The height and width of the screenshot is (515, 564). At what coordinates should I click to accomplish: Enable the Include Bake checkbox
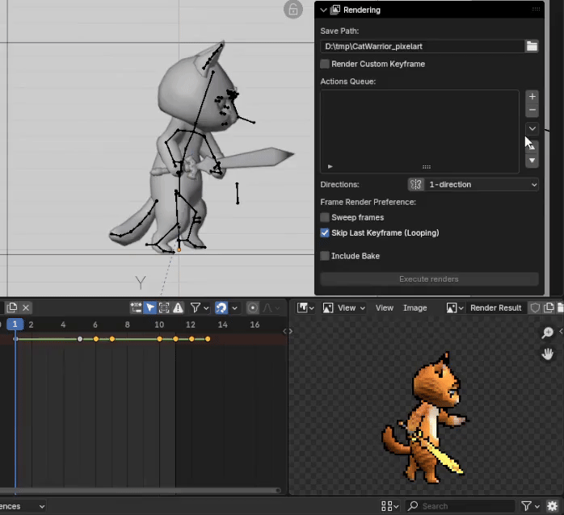pos(325,256)
